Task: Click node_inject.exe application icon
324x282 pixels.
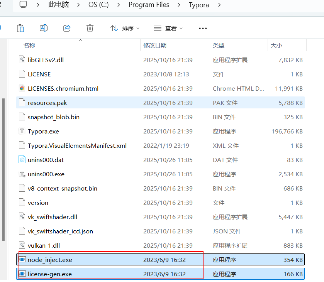Action: click(22, 259)
